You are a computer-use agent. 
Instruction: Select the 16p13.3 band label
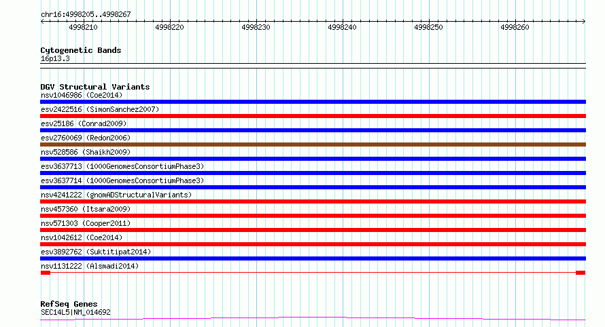click(x=55, y=59)
